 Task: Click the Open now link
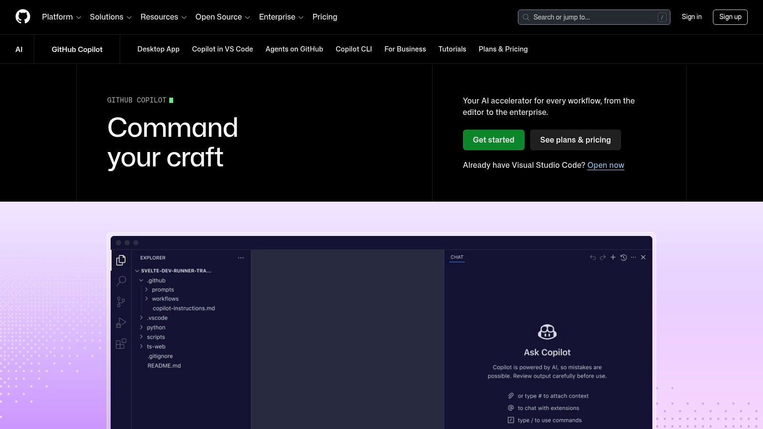(606, 165)
